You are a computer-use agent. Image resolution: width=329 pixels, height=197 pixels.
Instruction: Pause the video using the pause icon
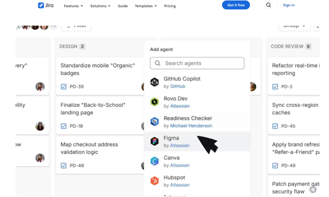click(313, 189)
